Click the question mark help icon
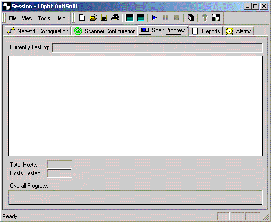The height and width of the screenshot is (222, 271). tap(205, 18)
